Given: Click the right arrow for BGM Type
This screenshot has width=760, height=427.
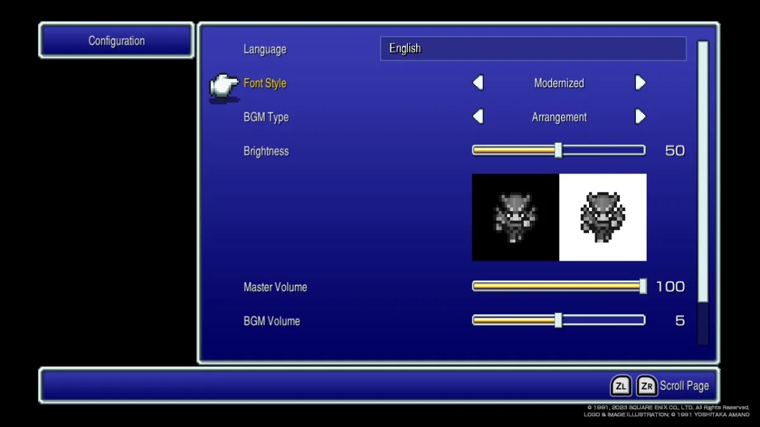Looking at the screenshot, I should point(640,116).
